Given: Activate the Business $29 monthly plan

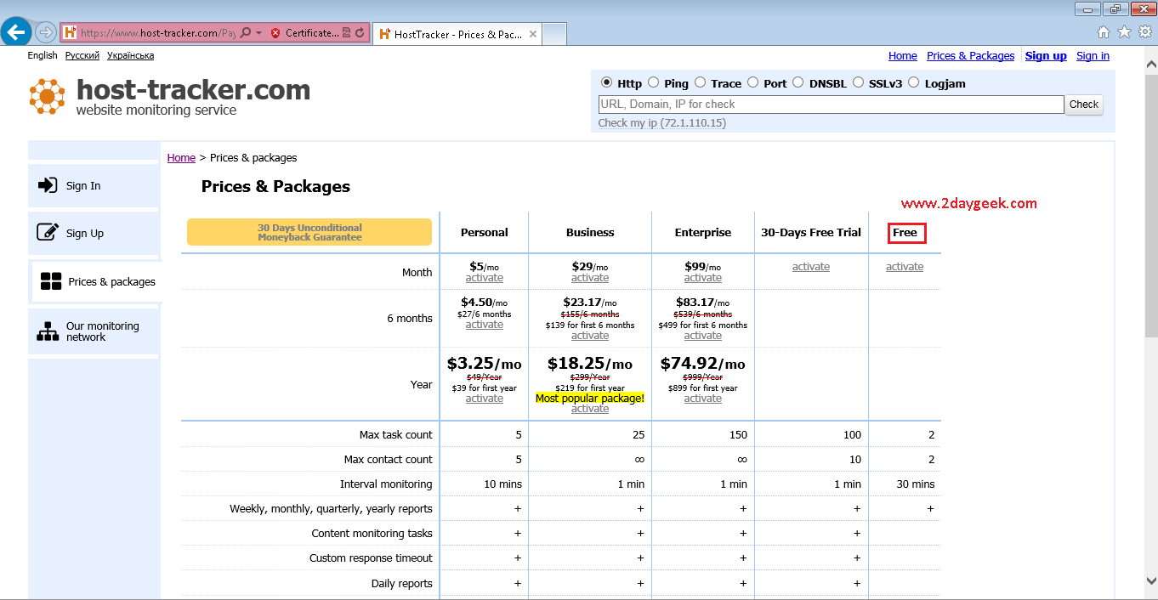Looking at the screenshot, I should click(590, 278).
